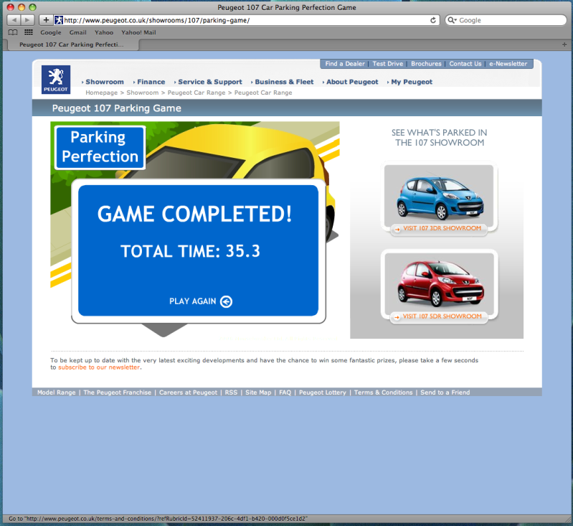The image size is (573, 526).
Task: Open Yahoo! Mail bookmark
Action: (138, 32)
